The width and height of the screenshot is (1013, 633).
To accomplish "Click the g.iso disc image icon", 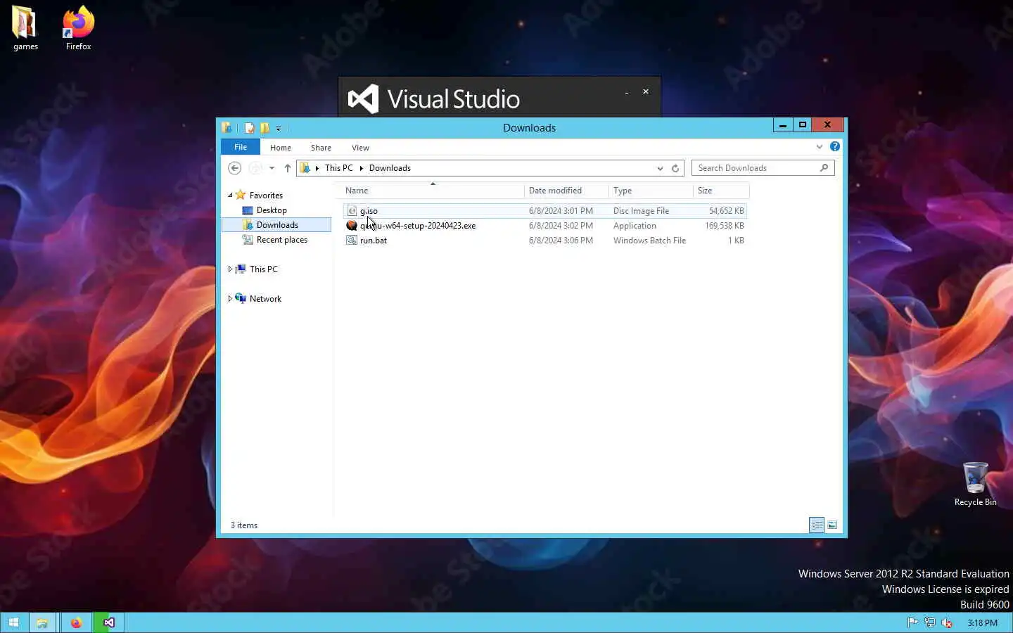I will tap(352, 211).
